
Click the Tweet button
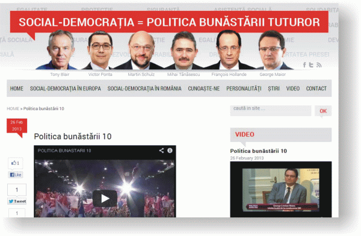point(17,202)
